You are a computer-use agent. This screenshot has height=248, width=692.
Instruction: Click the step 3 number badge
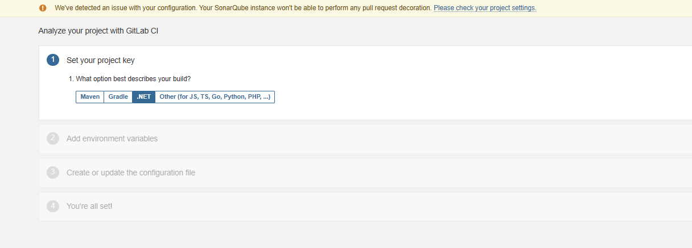pos(53,173)
